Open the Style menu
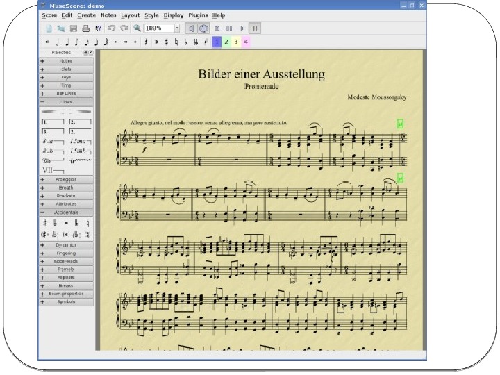This screenshot has width=500, height=375. point(151,15)
